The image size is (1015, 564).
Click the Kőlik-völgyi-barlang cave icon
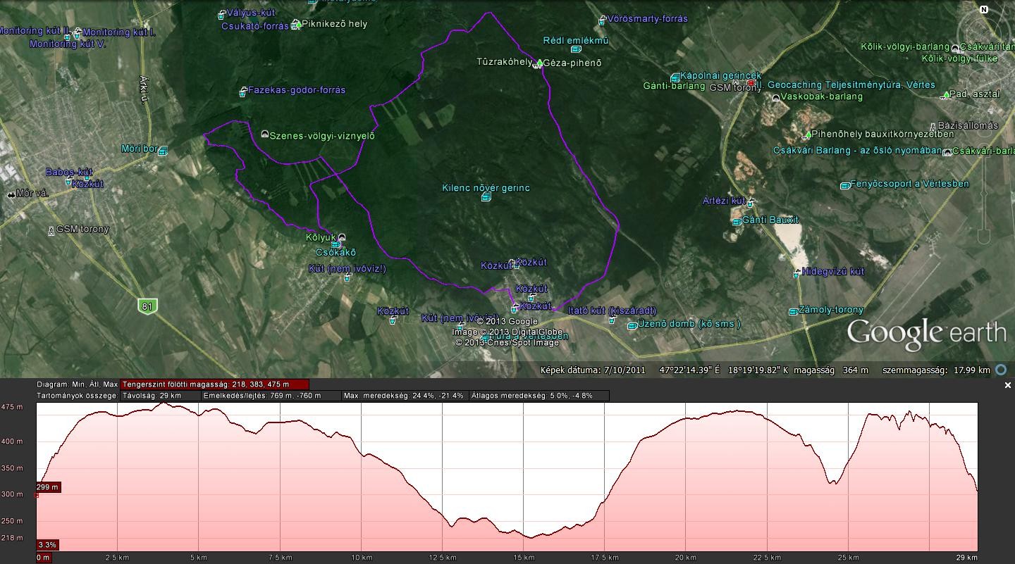coord(955,49)
